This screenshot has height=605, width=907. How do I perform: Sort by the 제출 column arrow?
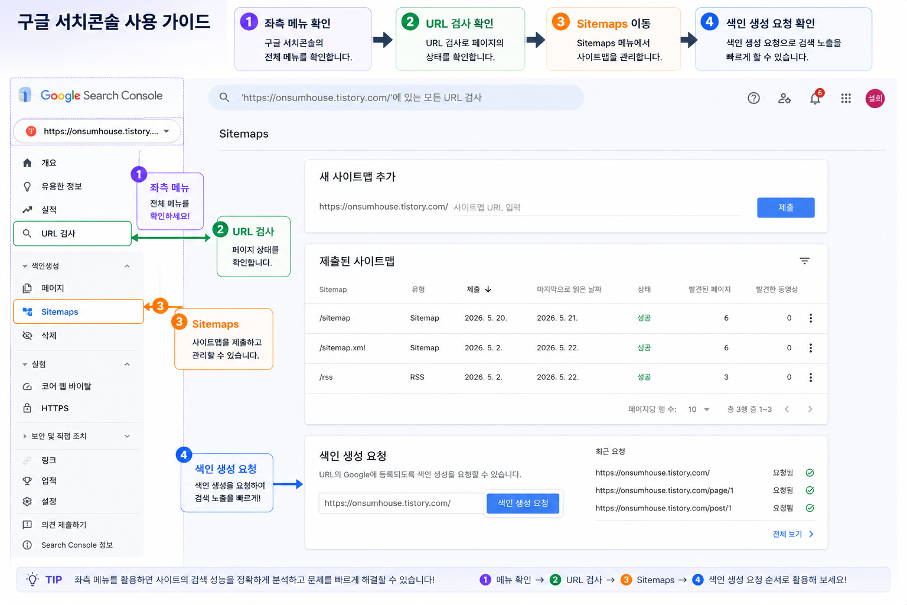click(x=488, y=290)
